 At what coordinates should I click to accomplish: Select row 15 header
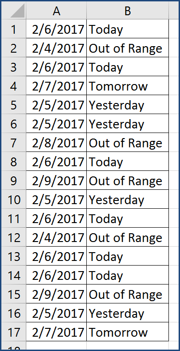click(x=14, y=294)
